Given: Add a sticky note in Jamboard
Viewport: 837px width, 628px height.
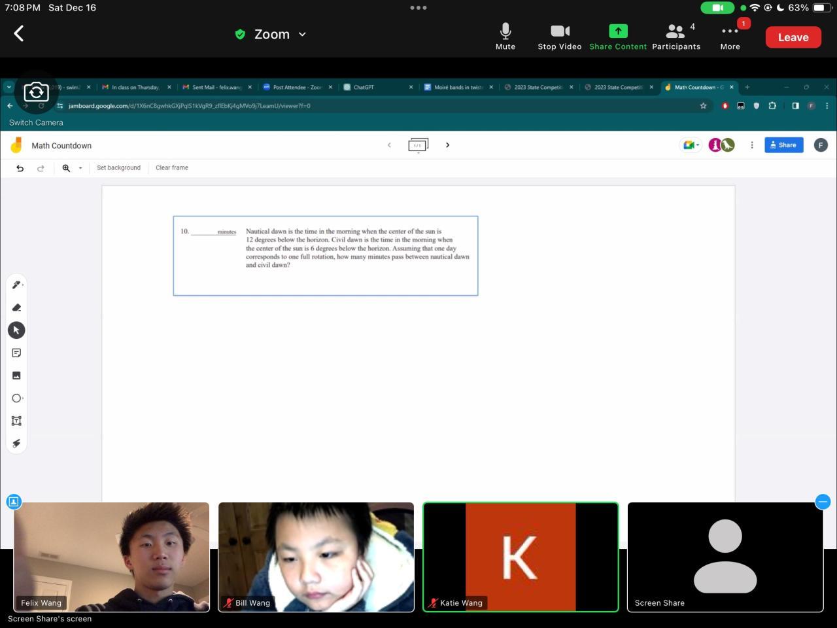Looking at the screenshot, I should (x=16, y=353).
